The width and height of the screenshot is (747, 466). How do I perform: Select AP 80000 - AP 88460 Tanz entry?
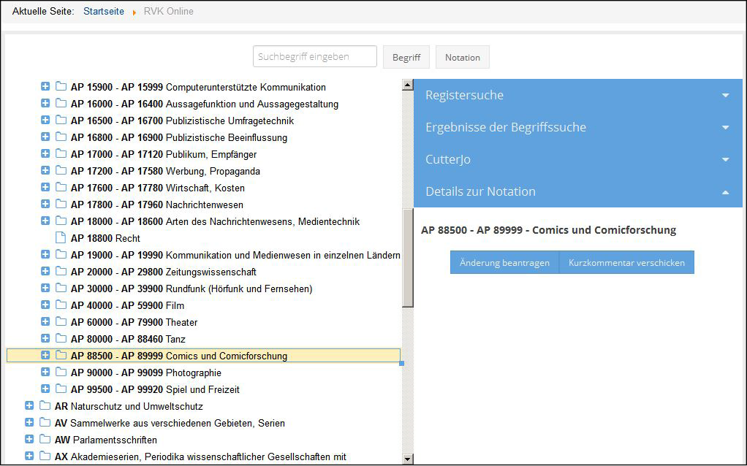coord(128,339)
